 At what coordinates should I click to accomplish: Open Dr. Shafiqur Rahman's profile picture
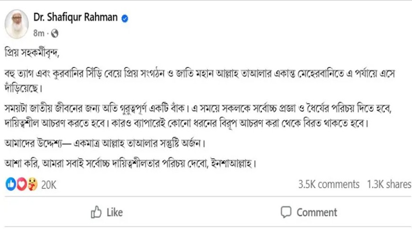tap(17, 24)
